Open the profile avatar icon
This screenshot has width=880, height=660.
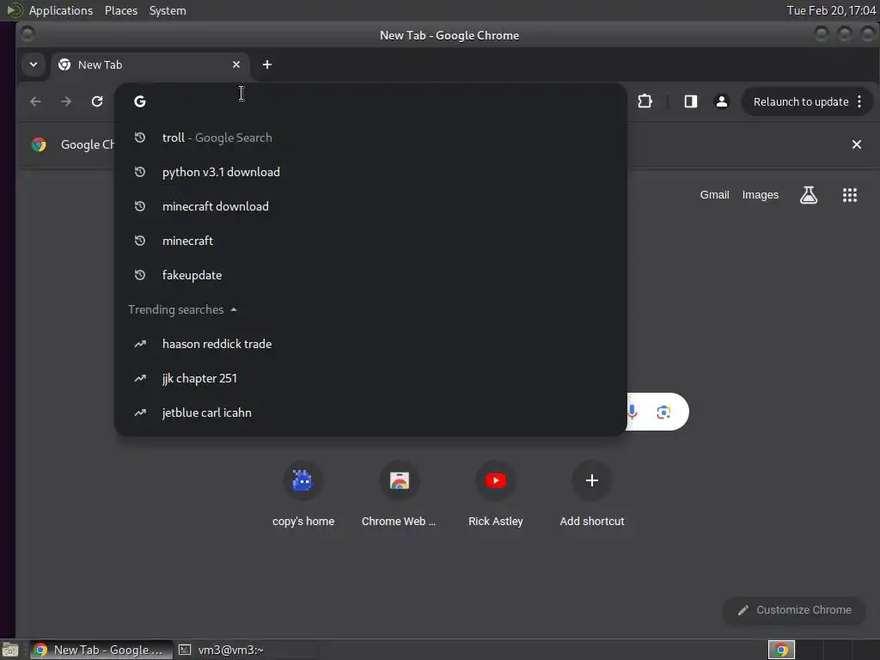722,101
